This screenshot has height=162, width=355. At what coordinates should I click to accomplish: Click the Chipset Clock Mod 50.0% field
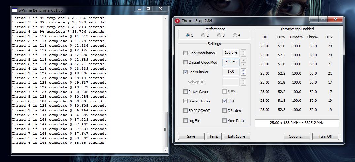pos(231,62)
